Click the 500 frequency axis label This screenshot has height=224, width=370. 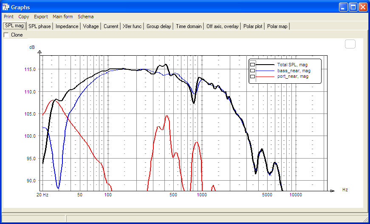(173, 195)
